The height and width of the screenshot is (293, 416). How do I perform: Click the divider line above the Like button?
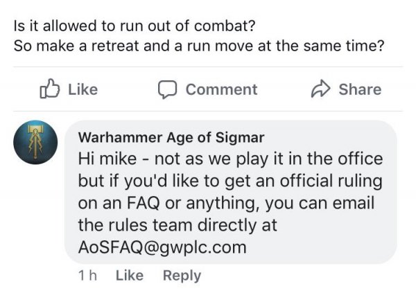pyautogui.click(x=208, y=67)
